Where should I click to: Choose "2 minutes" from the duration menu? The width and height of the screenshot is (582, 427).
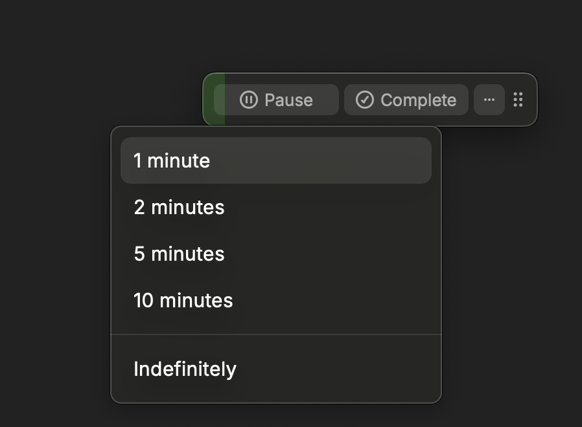tap(179, 207)
